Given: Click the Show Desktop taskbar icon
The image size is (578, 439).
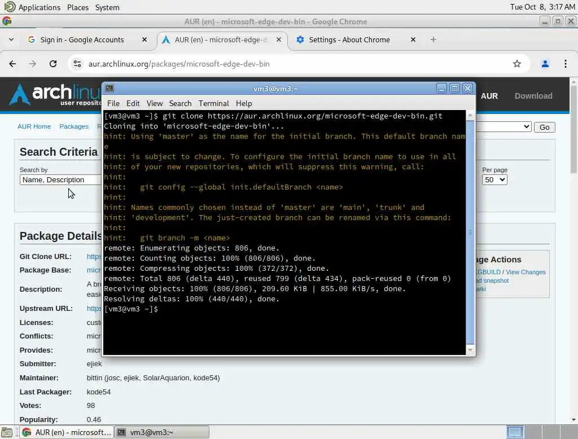Looking at the screenshot, I should tap(7, 432).
